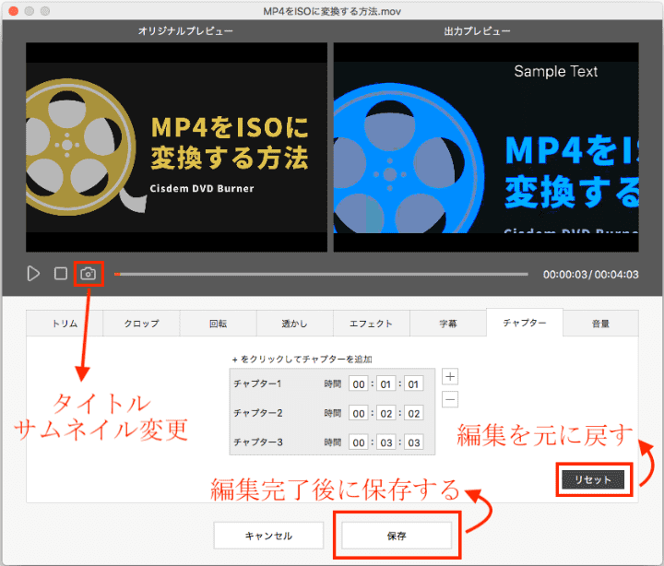Switch to the トリム tab
The width and height of the screenshot is (664, 566).
[x=65, y=324]
